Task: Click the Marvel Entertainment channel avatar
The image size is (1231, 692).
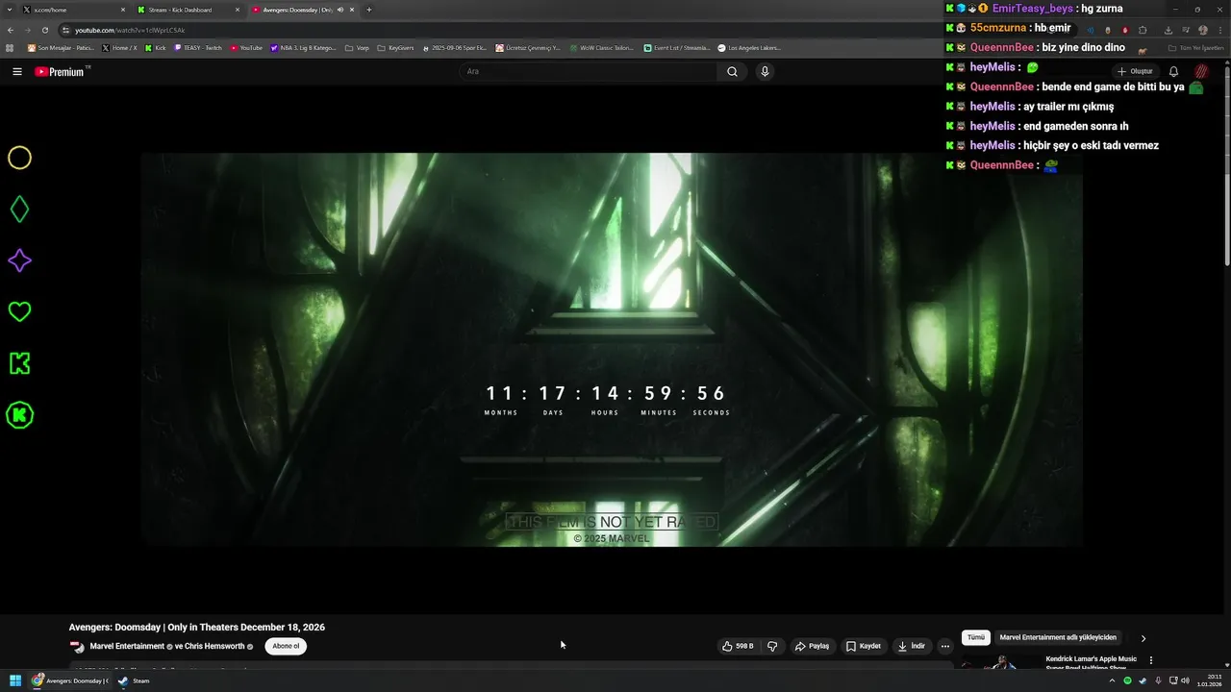Action: (x=77, y=647)
